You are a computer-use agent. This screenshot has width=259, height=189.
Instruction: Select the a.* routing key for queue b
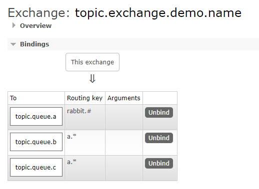coord(71,136)
